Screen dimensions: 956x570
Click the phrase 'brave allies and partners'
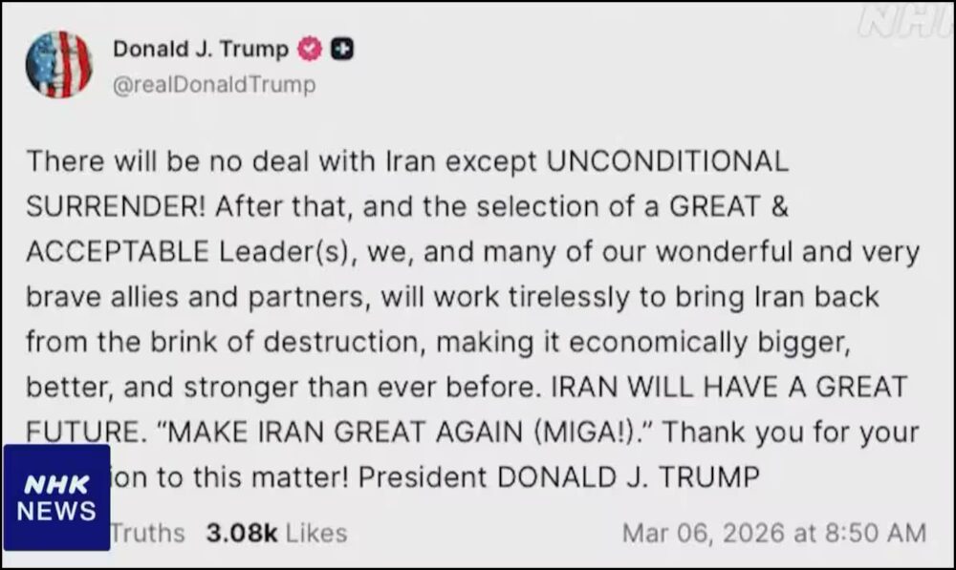(195, 296)
